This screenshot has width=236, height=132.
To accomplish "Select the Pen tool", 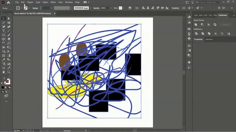I will (x=3, y=27).
